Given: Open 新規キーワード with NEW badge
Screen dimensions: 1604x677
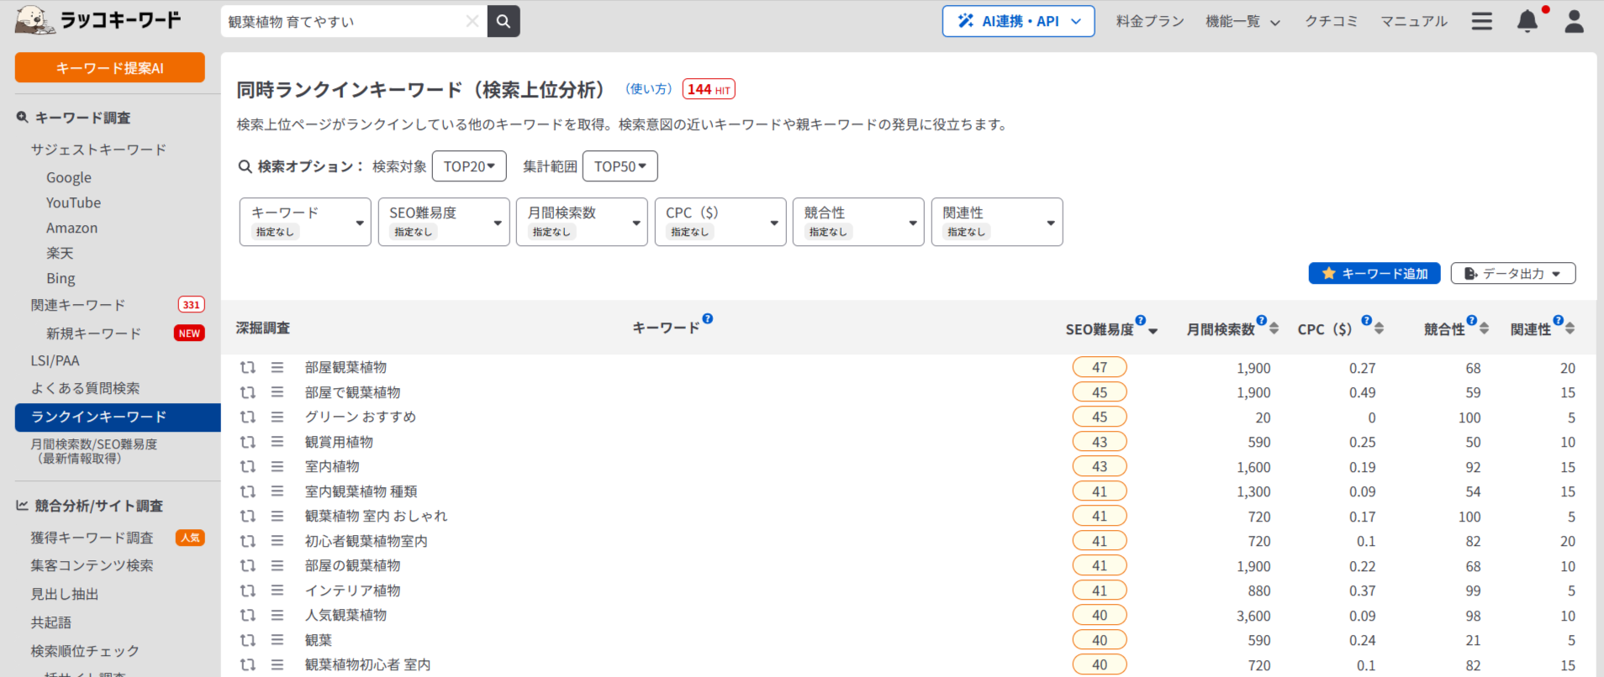Looking at the screenshot, I should pos(93,333).
